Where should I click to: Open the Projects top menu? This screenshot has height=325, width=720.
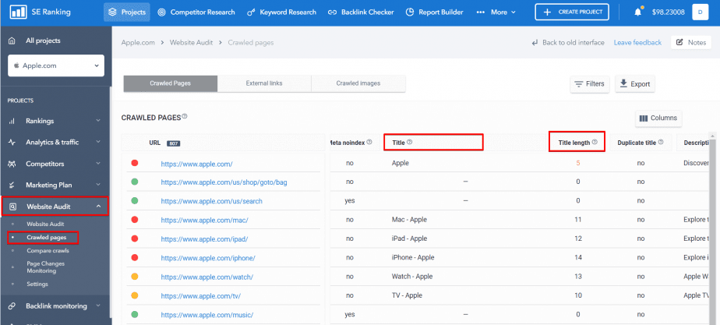[127, 12]
